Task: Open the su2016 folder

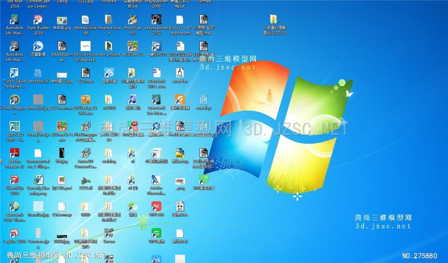Action: 109,99
